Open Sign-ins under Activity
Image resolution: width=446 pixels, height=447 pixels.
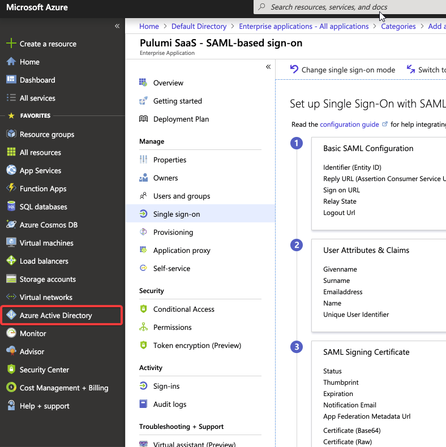tap(200, 386)
